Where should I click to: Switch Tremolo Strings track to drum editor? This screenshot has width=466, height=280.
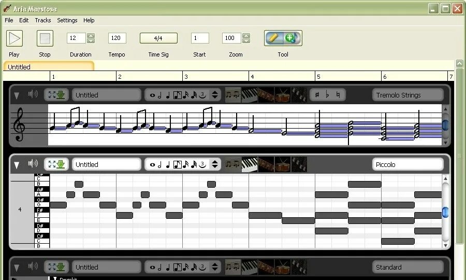coord(282,95)
